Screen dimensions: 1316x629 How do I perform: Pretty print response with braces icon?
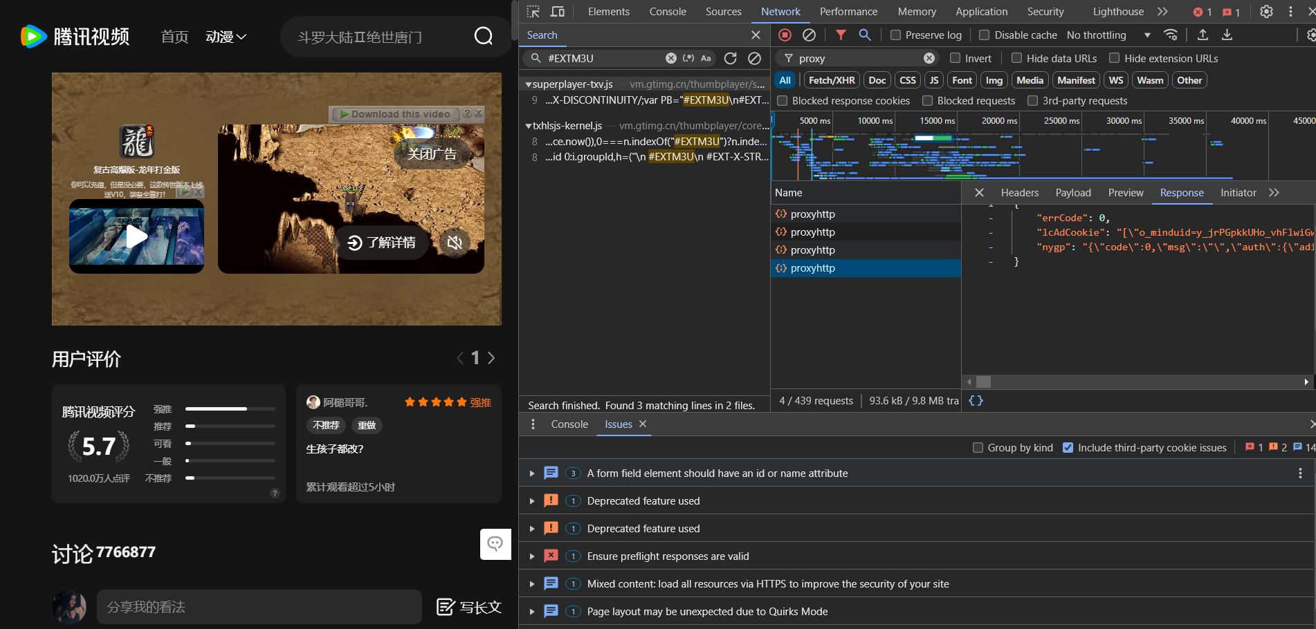point(976,400)
